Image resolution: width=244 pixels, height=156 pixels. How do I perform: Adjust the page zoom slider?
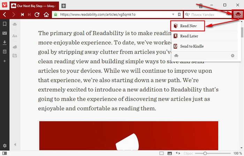click(205, 153)
